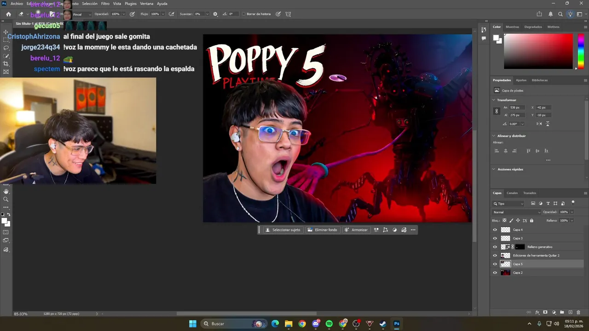This screenshot has height=331, width=589.
Task: Open Photoshop notifications bell icon
Action: click(550, 14)
